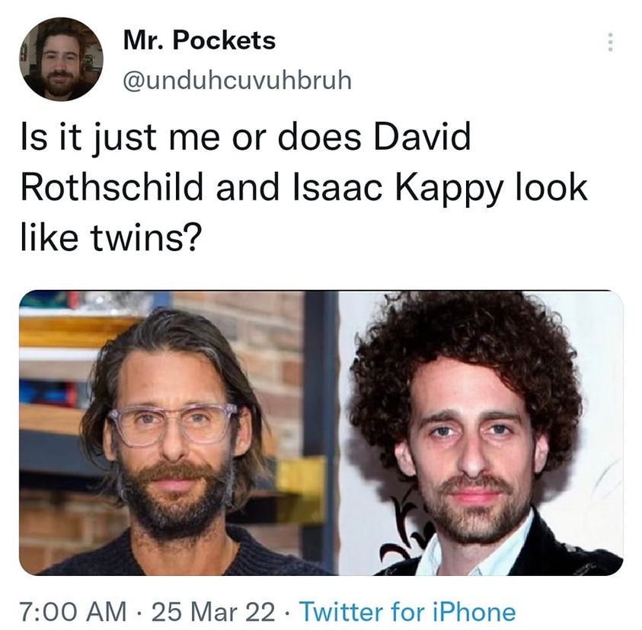Click the Mr. Pockets display name
This screenshot has height=630, width=642.
click(x=200, y=40)
